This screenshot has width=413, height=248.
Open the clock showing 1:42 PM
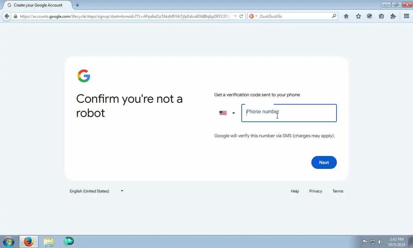click(x=397, y=242)
